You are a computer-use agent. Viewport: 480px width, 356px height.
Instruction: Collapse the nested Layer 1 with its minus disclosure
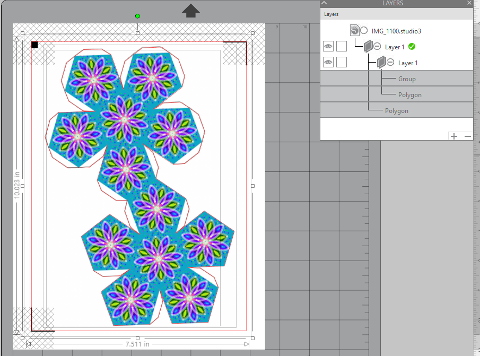(389, 62)
